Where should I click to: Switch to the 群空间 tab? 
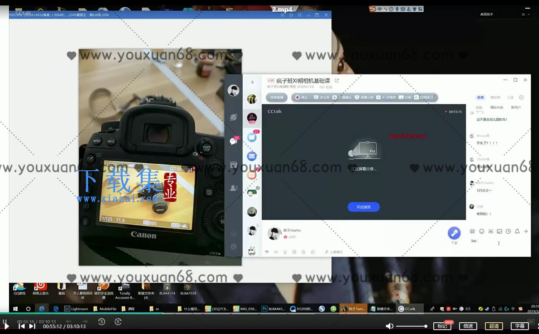(x=495, y=97)
